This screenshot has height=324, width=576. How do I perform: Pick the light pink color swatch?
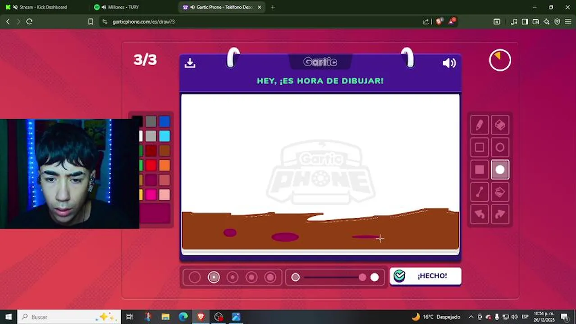pos(165,194)
